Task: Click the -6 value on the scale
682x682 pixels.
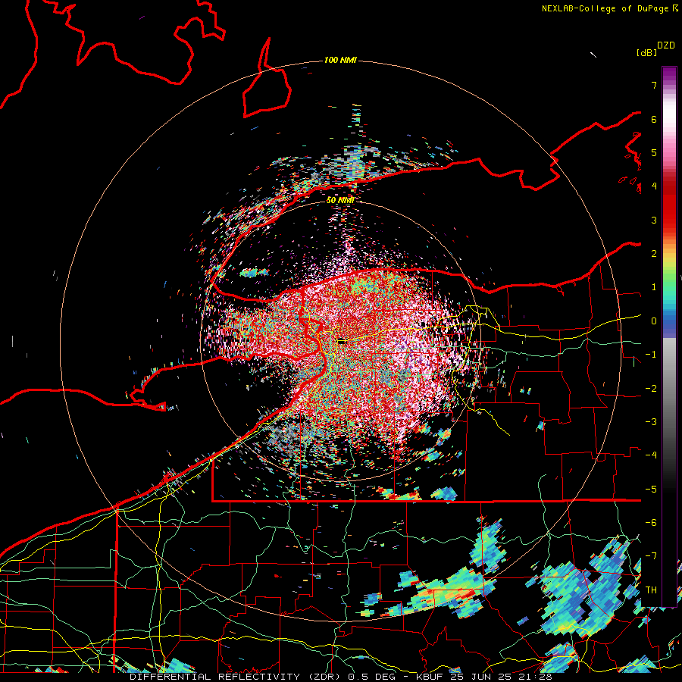Action: [651, 523]
